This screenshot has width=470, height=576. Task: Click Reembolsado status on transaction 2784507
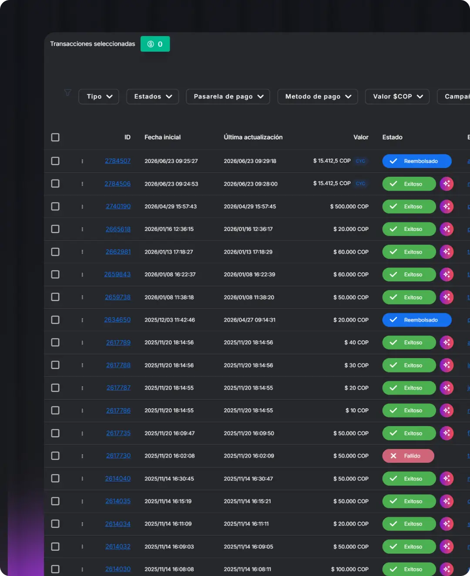pos(417,161)
